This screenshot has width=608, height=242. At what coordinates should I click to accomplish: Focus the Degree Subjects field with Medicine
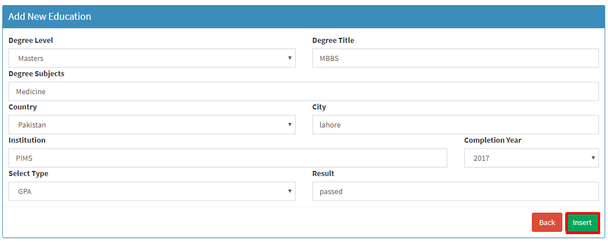(x=303, y=91)
